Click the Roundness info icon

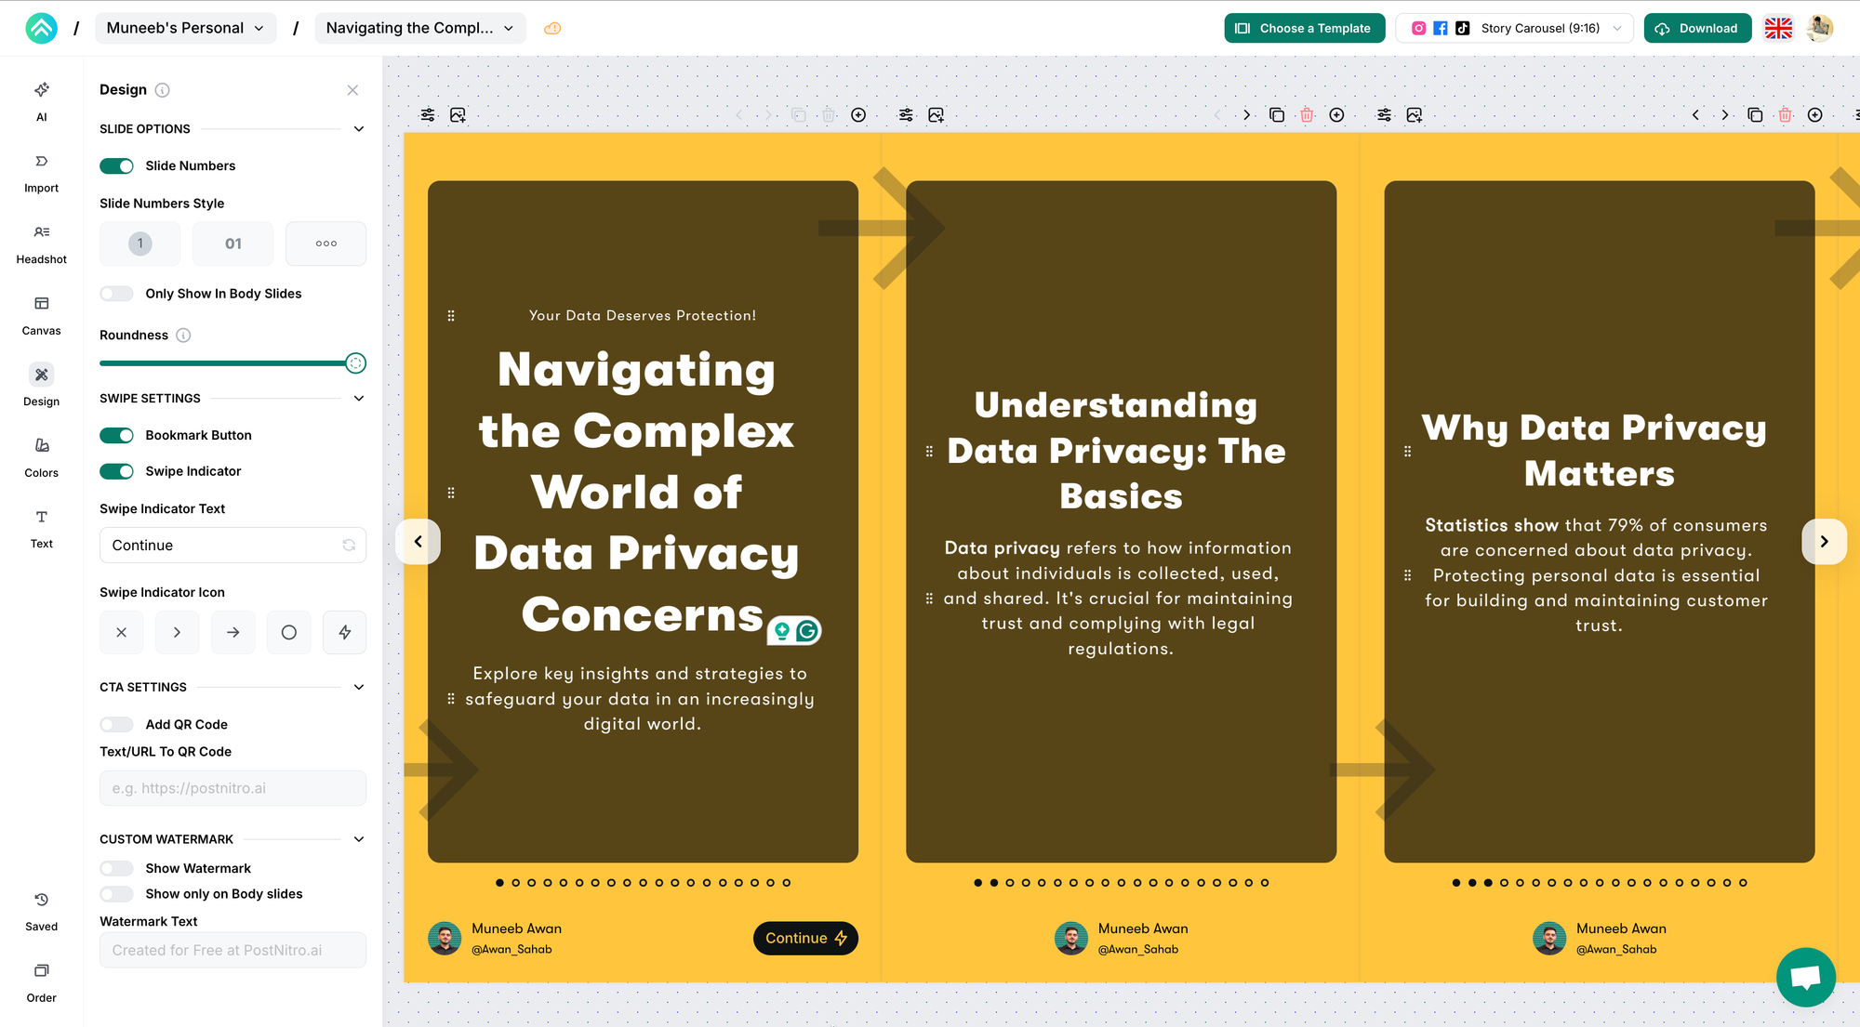coord(183,336)
